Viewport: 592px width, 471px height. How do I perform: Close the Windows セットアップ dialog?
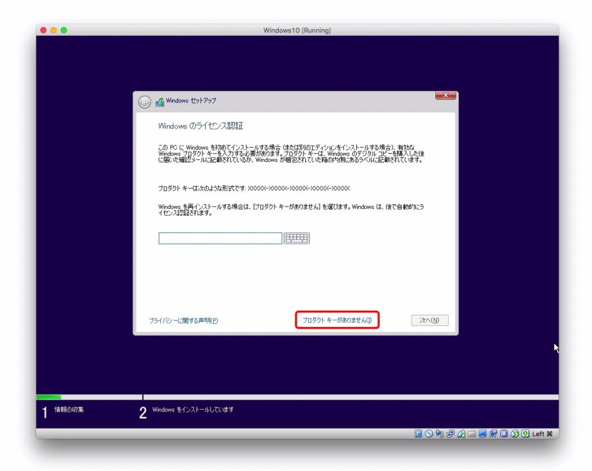(446, 95)
